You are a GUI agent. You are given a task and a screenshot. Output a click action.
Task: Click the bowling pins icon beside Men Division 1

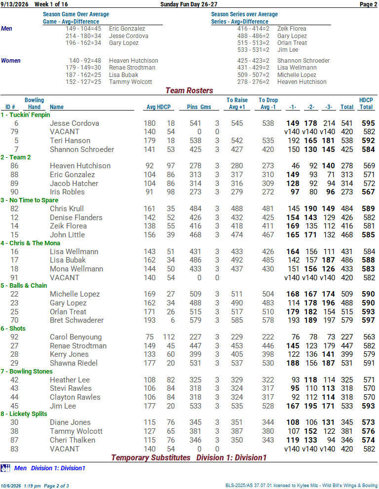point(5,468)
